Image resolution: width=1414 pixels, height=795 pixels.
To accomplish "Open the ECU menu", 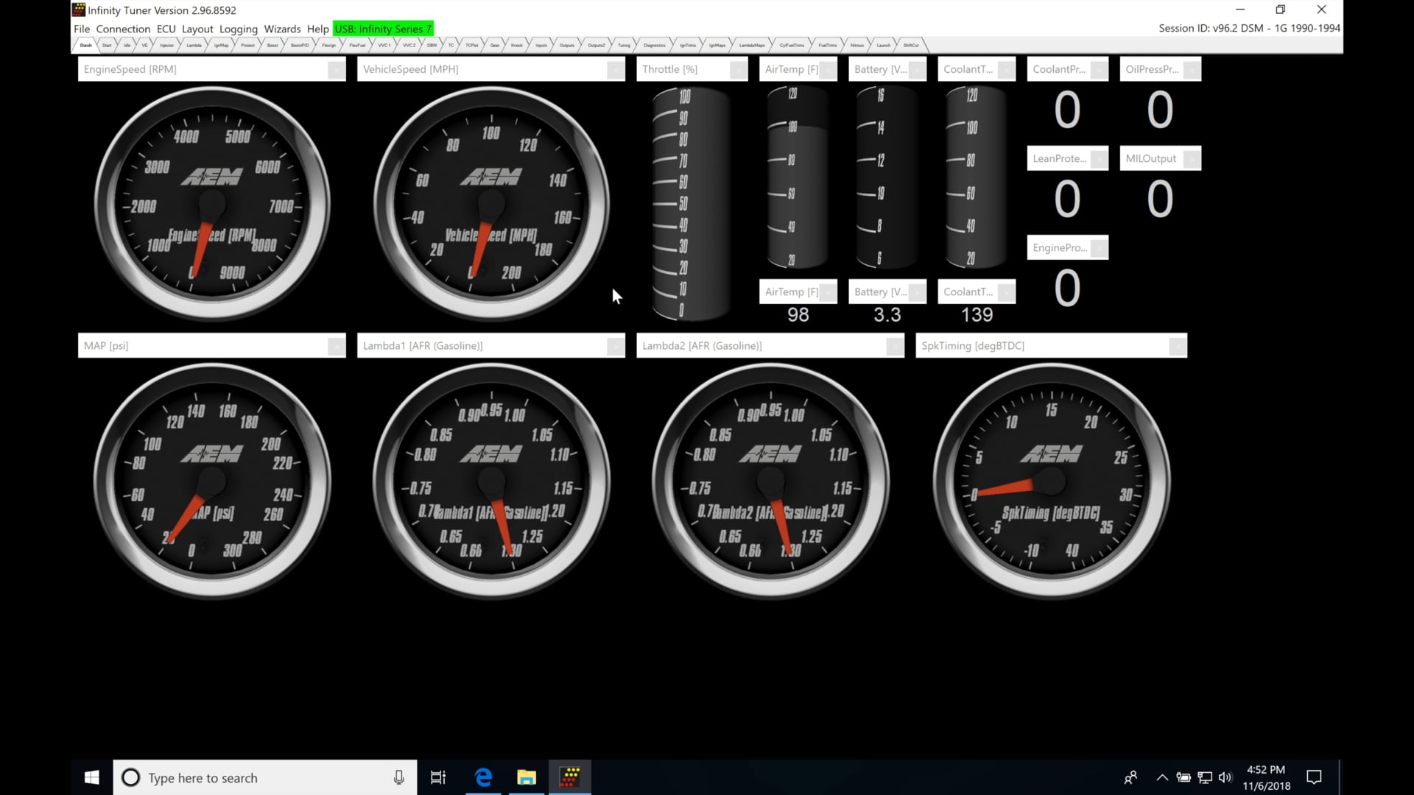I will click(x=166, y=29).
